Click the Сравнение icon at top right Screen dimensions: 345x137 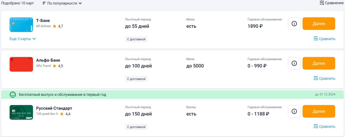[x=322, y=3]
